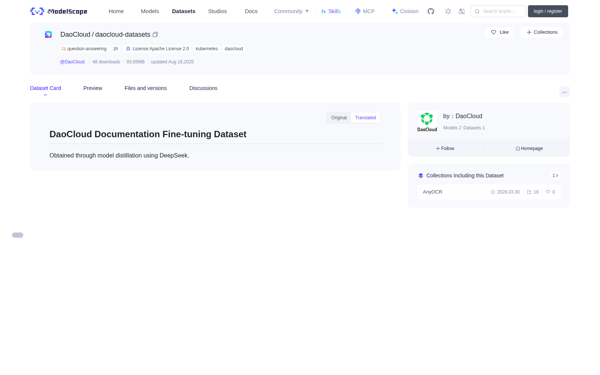
Task: Open the Models nav item
Action: coord(150,11)
